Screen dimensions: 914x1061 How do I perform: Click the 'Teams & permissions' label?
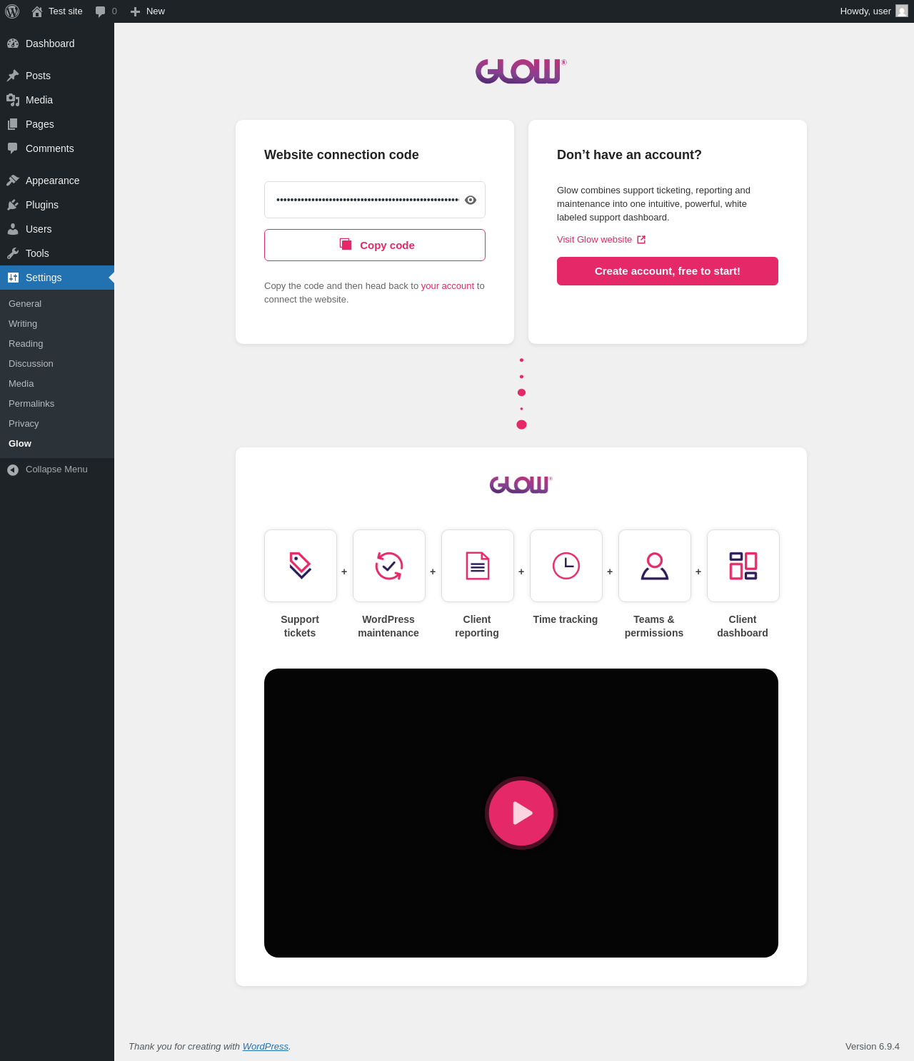pos(654,626)
